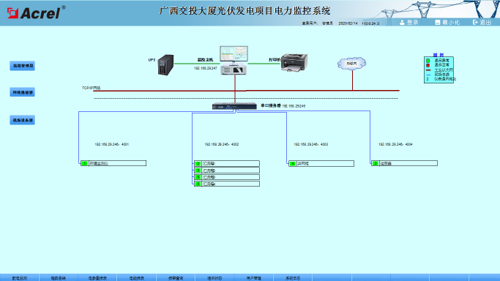The height and width of the screenshot is (281, 500).
Task: Open the first bottom navigation tab
Action: point(20,278)
